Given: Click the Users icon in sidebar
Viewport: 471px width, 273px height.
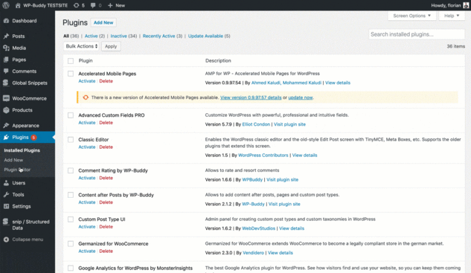Looking at the screenshot, I should pyautogui.click(x=6, y=183).
